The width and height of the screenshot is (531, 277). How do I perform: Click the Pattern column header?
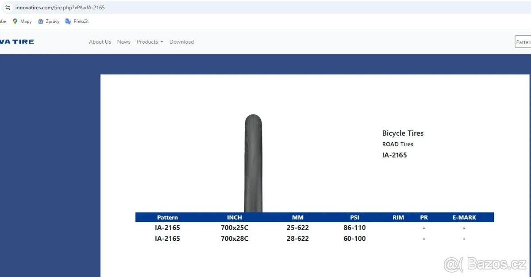[x=167, y=217]
